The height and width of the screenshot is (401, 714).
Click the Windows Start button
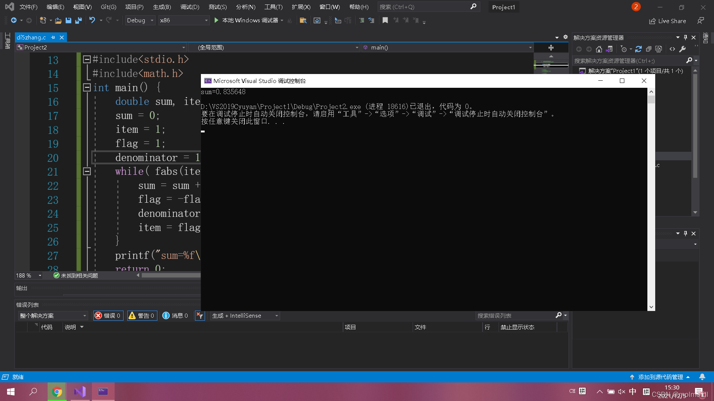[x=11, y=392]
